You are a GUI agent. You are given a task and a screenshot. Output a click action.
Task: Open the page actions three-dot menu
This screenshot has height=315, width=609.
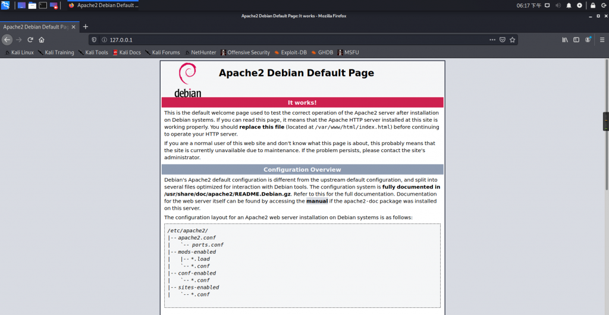pyautogui.click(x=492, y=40)
